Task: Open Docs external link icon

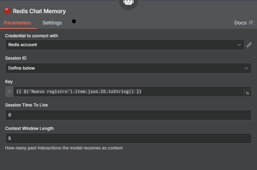Action: tap(251, 22)
